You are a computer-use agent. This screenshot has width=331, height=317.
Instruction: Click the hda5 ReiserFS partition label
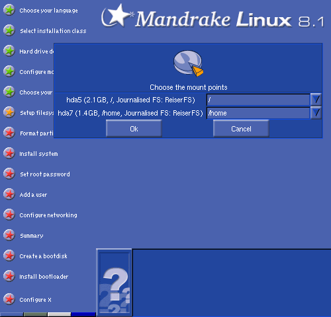tap(130, 100)
